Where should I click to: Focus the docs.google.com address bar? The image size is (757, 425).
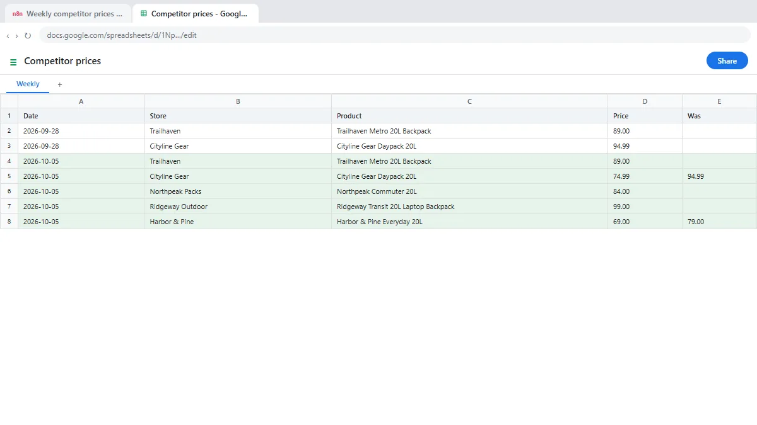pos(394,35)
